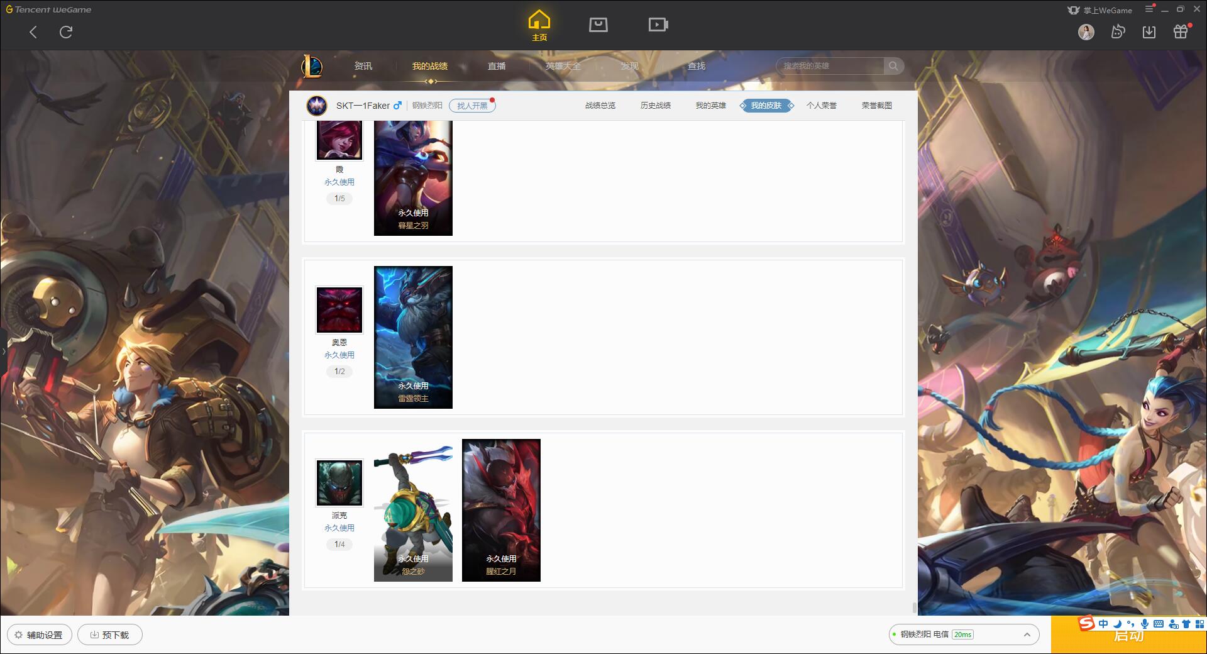The width and height of the screenshot is (1207, 654).
Task: Click the 1/2 skin count badge
Action: pos(339,372)
